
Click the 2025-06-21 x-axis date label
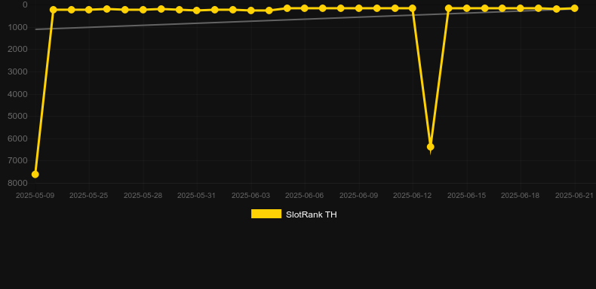point(574,196)
